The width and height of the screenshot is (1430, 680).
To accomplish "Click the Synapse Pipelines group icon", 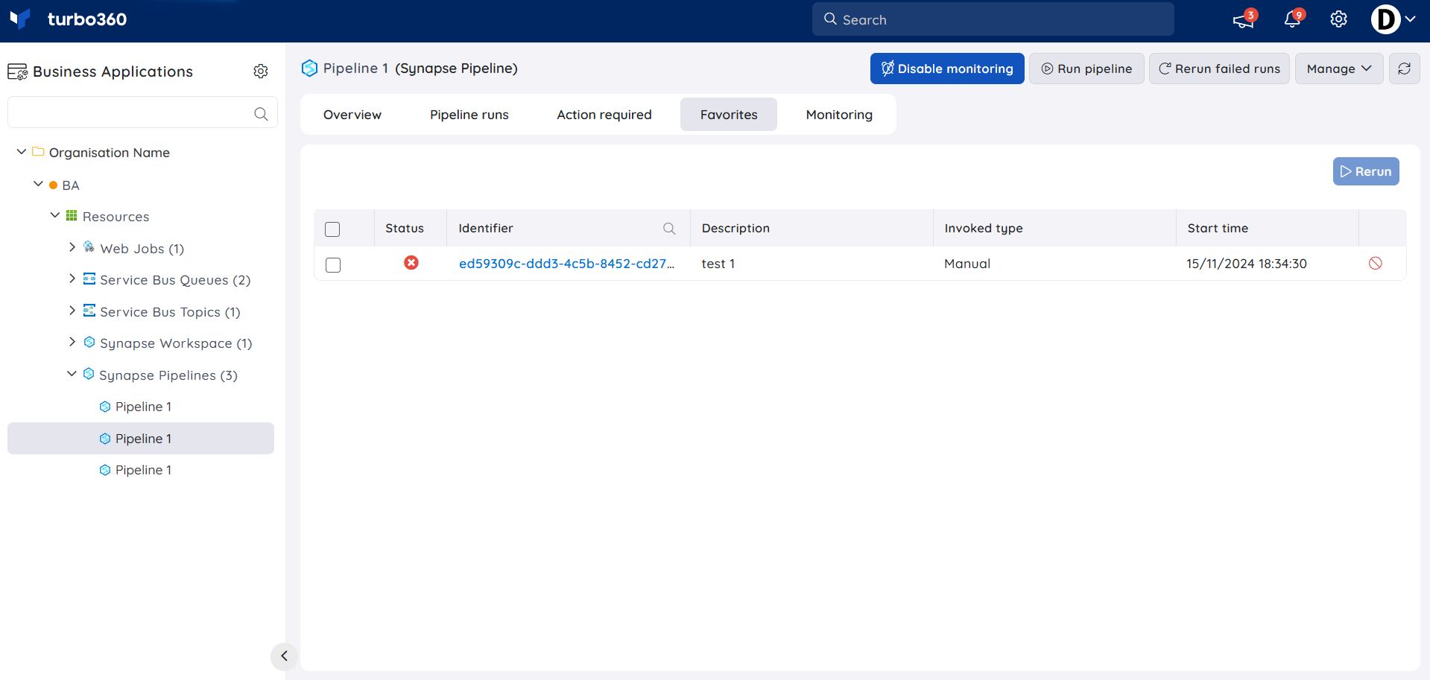I will pos(89,374).
